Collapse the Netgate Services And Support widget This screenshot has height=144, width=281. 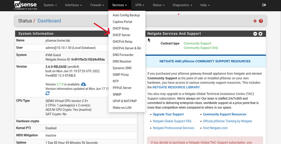click(255, 34)
